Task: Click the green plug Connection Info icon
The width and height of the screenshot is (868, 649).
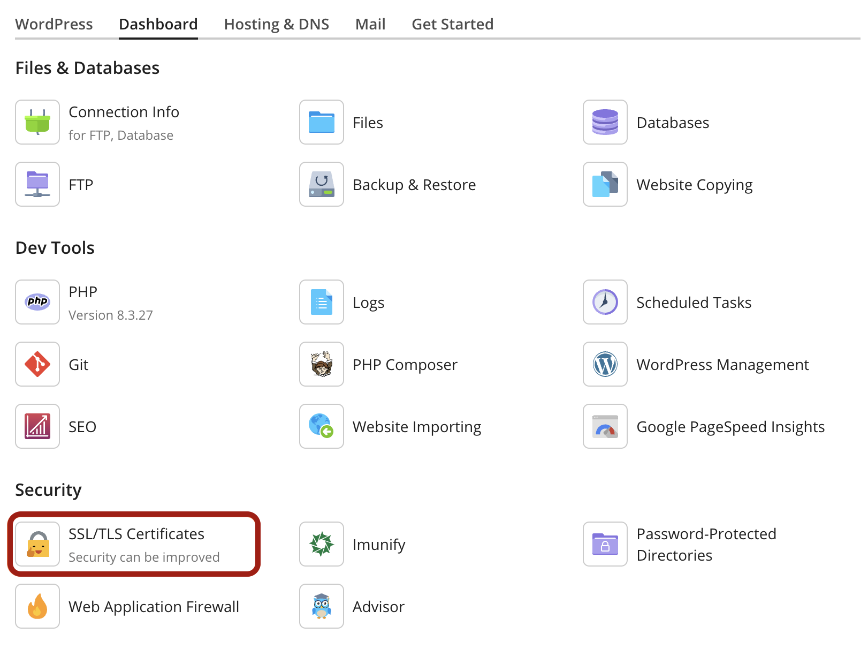Action: [37, 122]
